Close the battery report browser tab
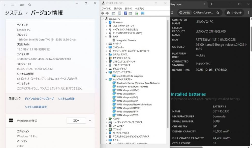This screenshot has width=252, height=148. 204,4
